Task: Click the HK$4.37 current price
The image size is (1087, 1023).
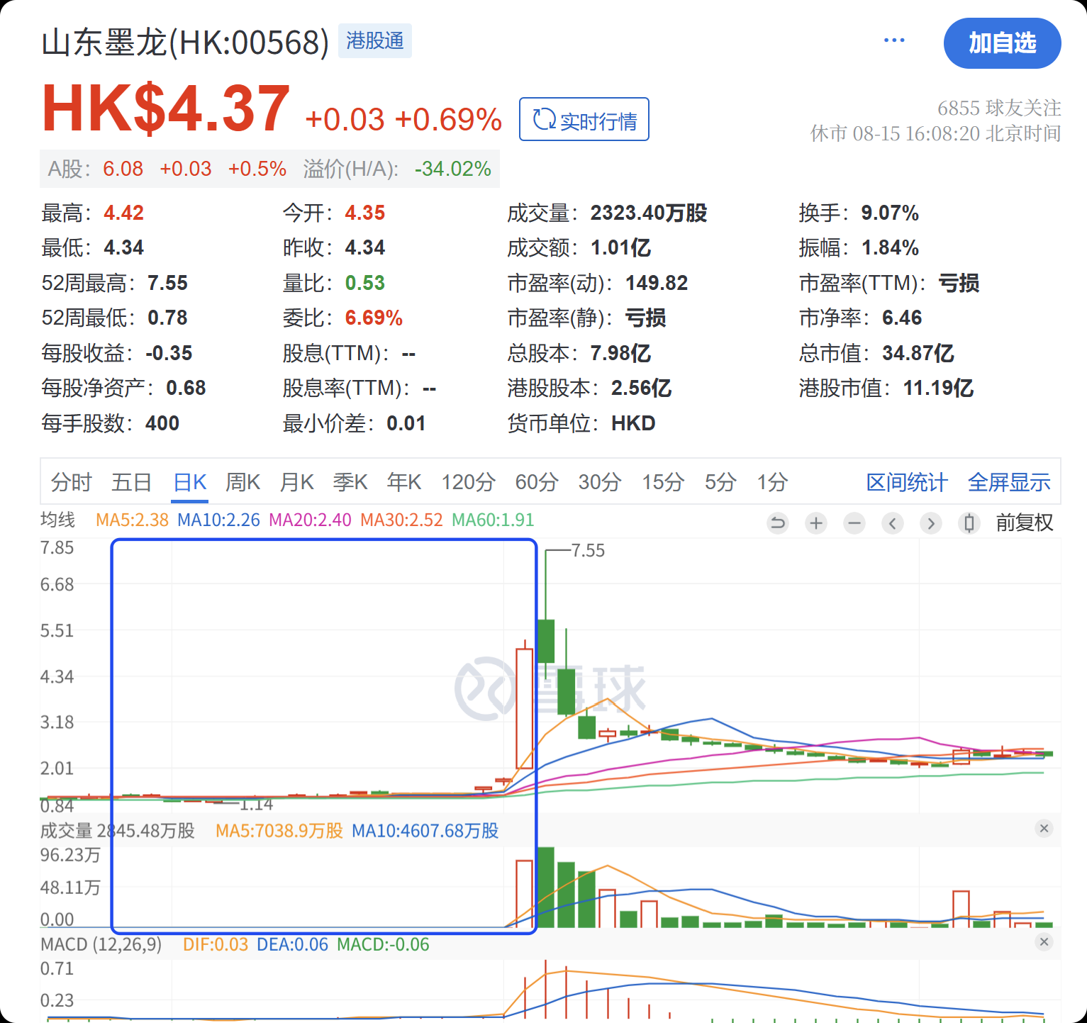Action: click(166, 108)
